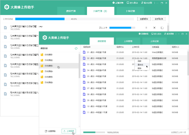Click the 上传视频 button
This screenshot has width=189, height=135.
pos(69,131)
